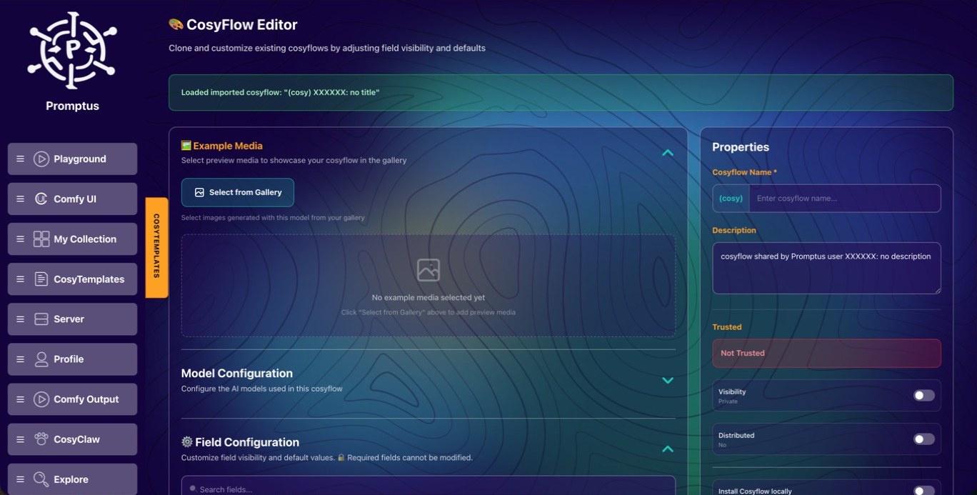Click the Description text area
Screen dimensions: 977x495
[826, 268]
